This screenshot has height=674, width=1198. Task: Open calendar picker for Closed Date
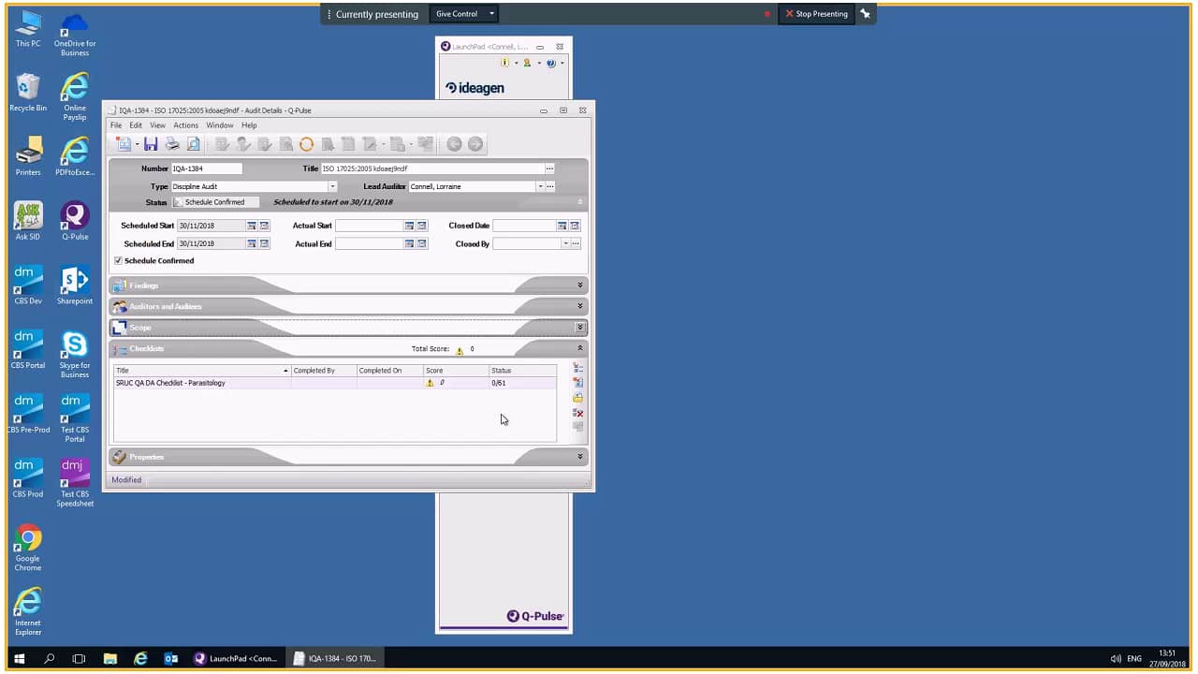562,226
